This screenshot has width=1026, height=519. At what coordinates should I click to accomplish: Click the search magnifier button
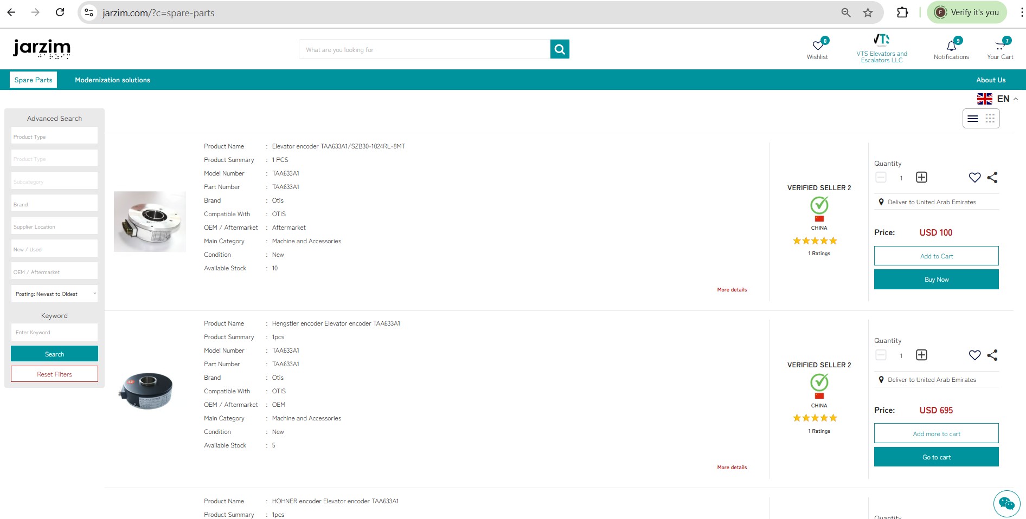[x=560, y=49]
